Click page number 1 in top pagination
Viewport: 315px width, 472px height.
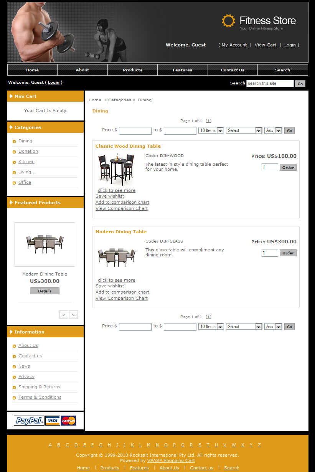(208, 121)
